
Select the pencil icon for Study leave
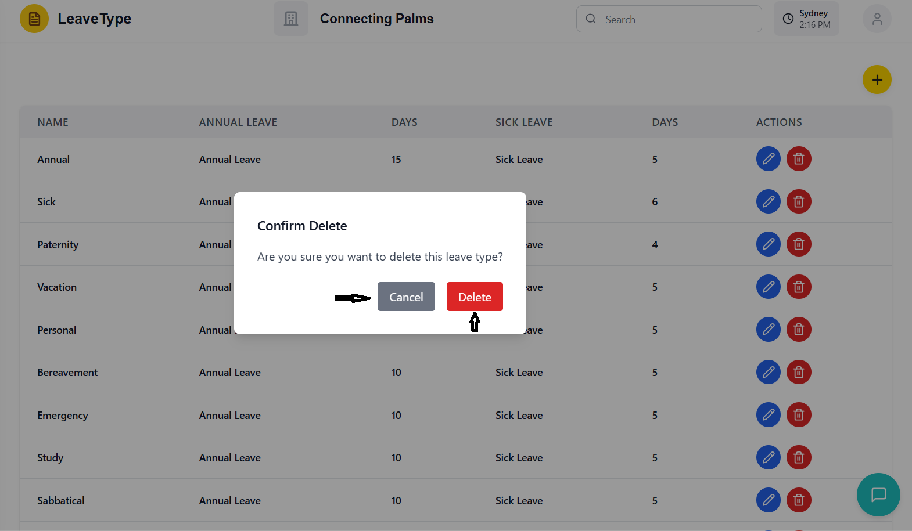[769, 457]
